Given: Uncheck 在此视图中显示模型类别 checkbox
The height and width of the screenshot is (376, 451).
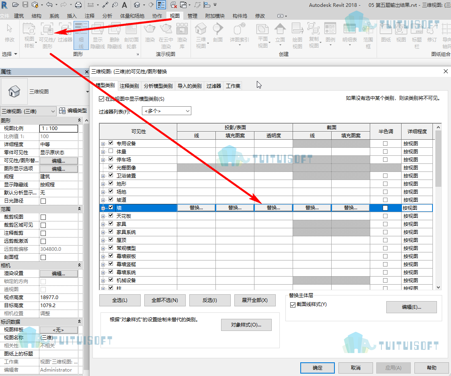Looking at the screenshot, I should (x=101, y=99).
